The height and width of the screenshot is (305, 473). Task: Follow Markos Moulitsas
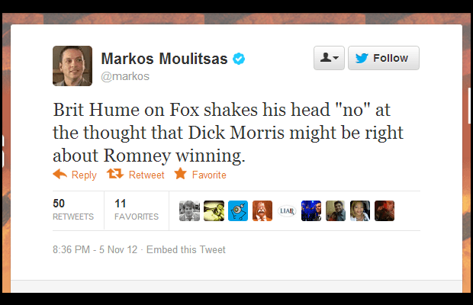(384, 58)
